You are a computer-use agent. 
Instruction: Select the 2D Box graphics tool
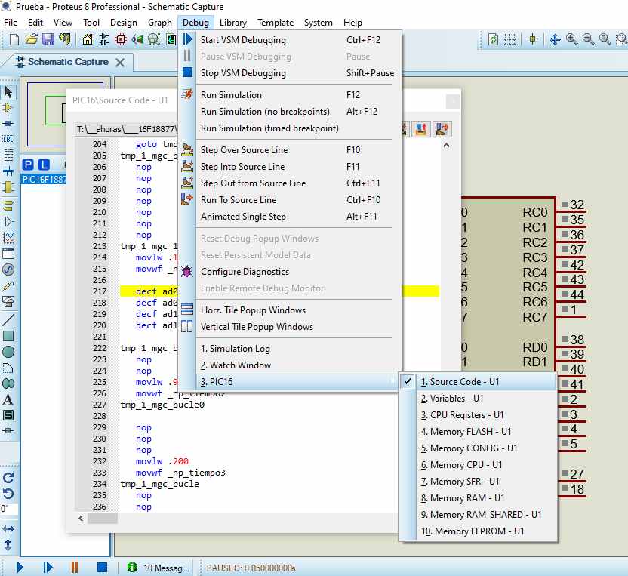point(8,336)
